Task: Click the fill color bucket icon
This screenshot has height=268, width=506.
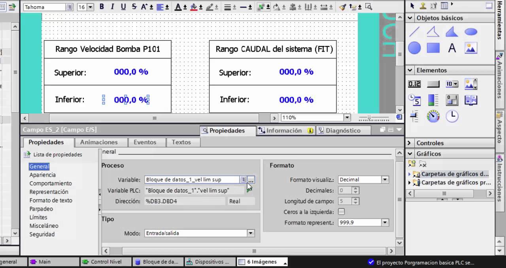Action: coord(193,7)
